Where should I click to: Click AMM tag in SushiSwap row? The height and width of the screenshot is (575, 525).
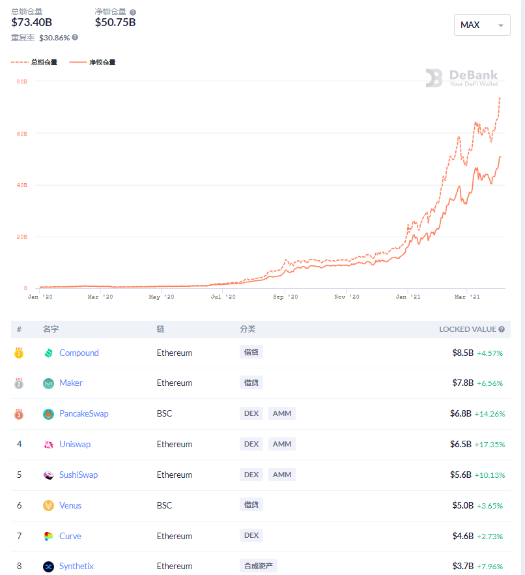click(x=282, y=475)
